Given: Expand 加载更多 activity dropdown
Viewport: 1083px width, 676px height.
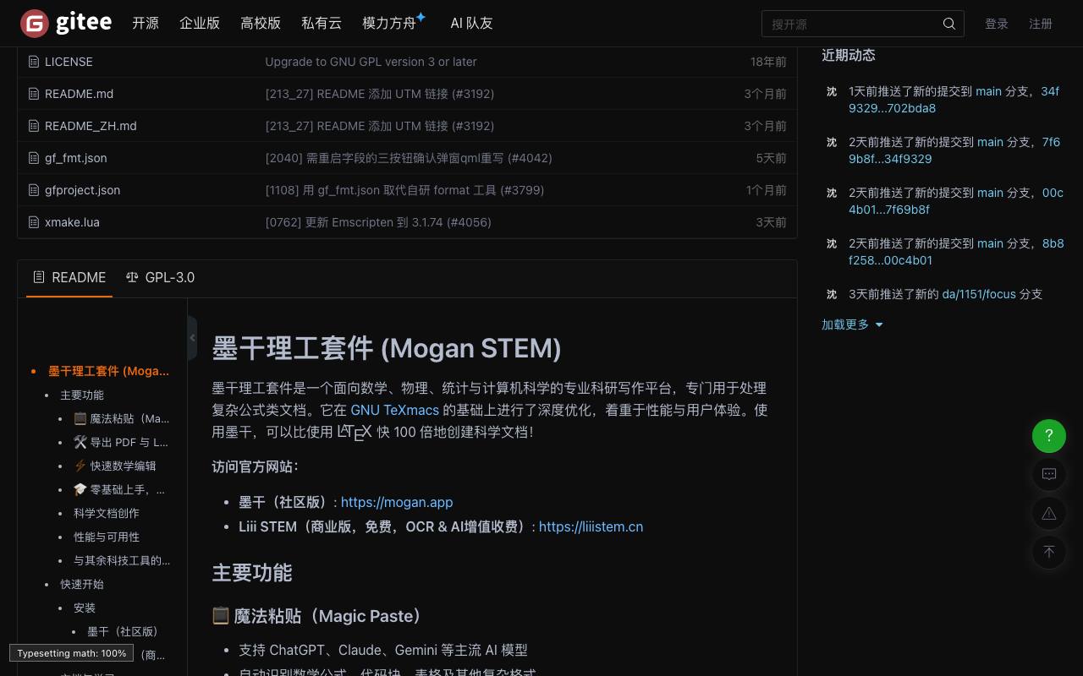Looking at the screenshot, I should pyautogui.click(x=852, y=324).
